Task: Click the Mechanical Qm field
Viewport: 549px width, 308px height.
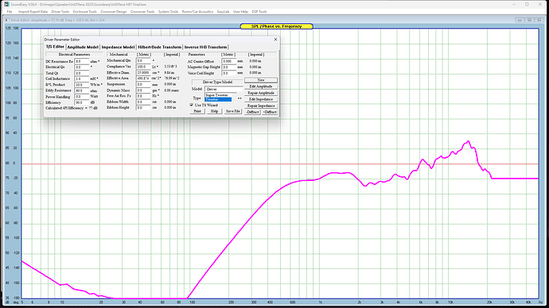Action: point(143,61)
